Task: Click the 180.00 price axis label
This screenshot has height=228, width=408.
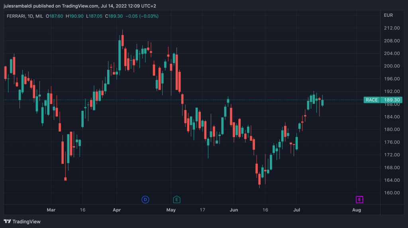Action: [392, 130]
